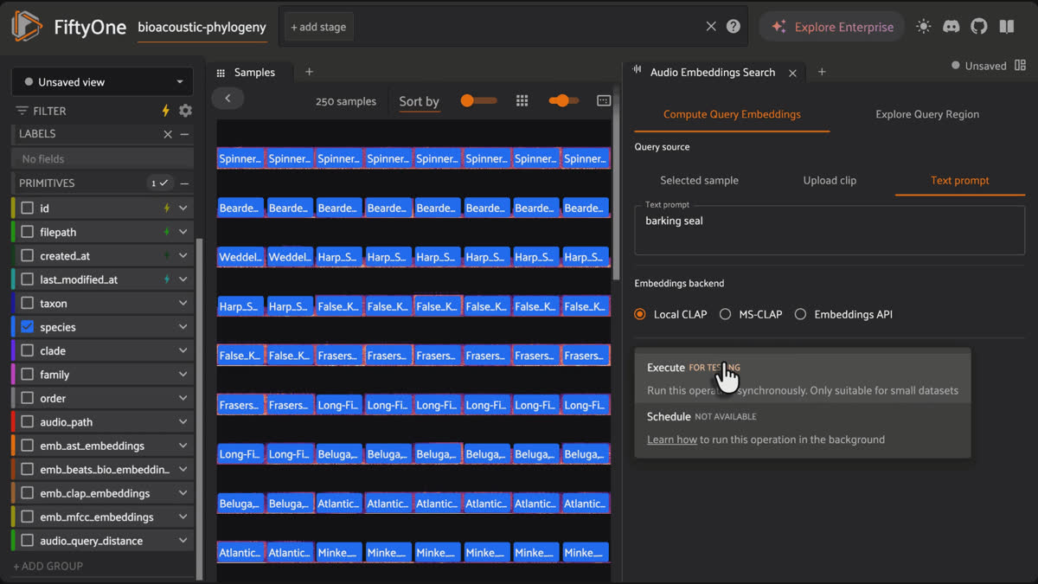Select the Embeddings API radio button
This screenshot has height=584, width=1038.
tap(800, 314)
